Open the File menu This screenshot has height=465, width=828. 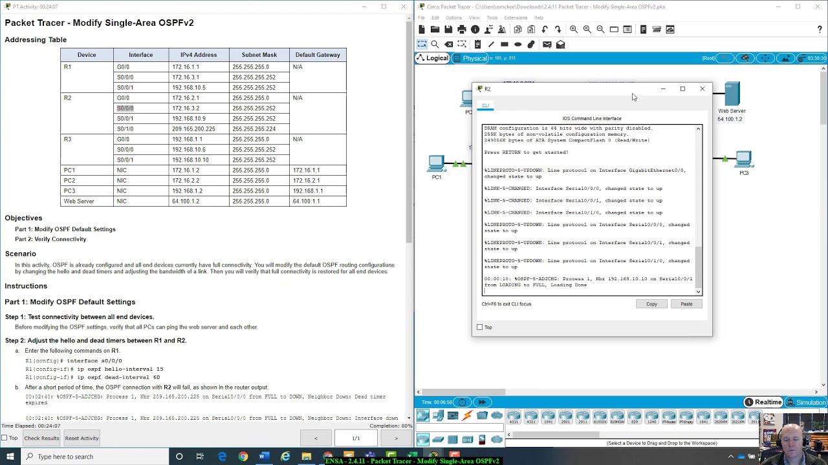pyautogui.click(x=421, y=17)
